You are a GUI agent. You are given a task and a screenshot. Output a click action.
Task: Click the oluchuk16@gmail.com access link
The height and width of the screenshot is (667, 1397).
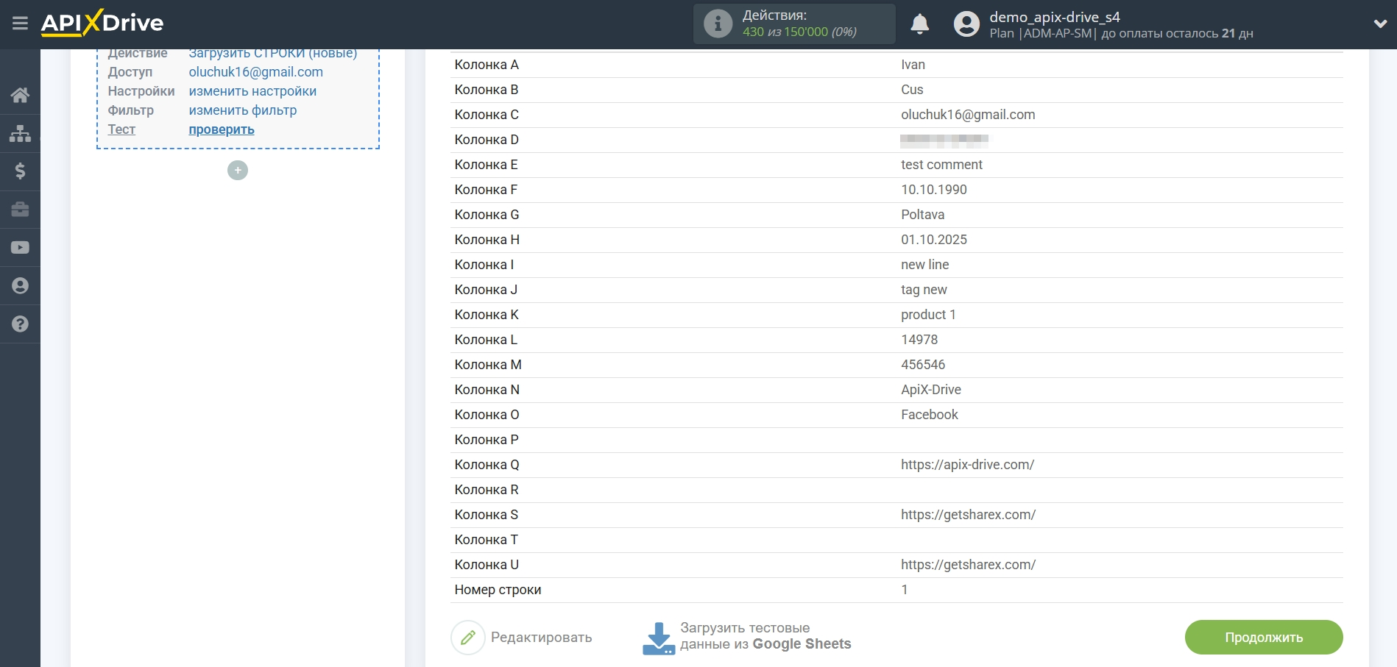(255, 72)
